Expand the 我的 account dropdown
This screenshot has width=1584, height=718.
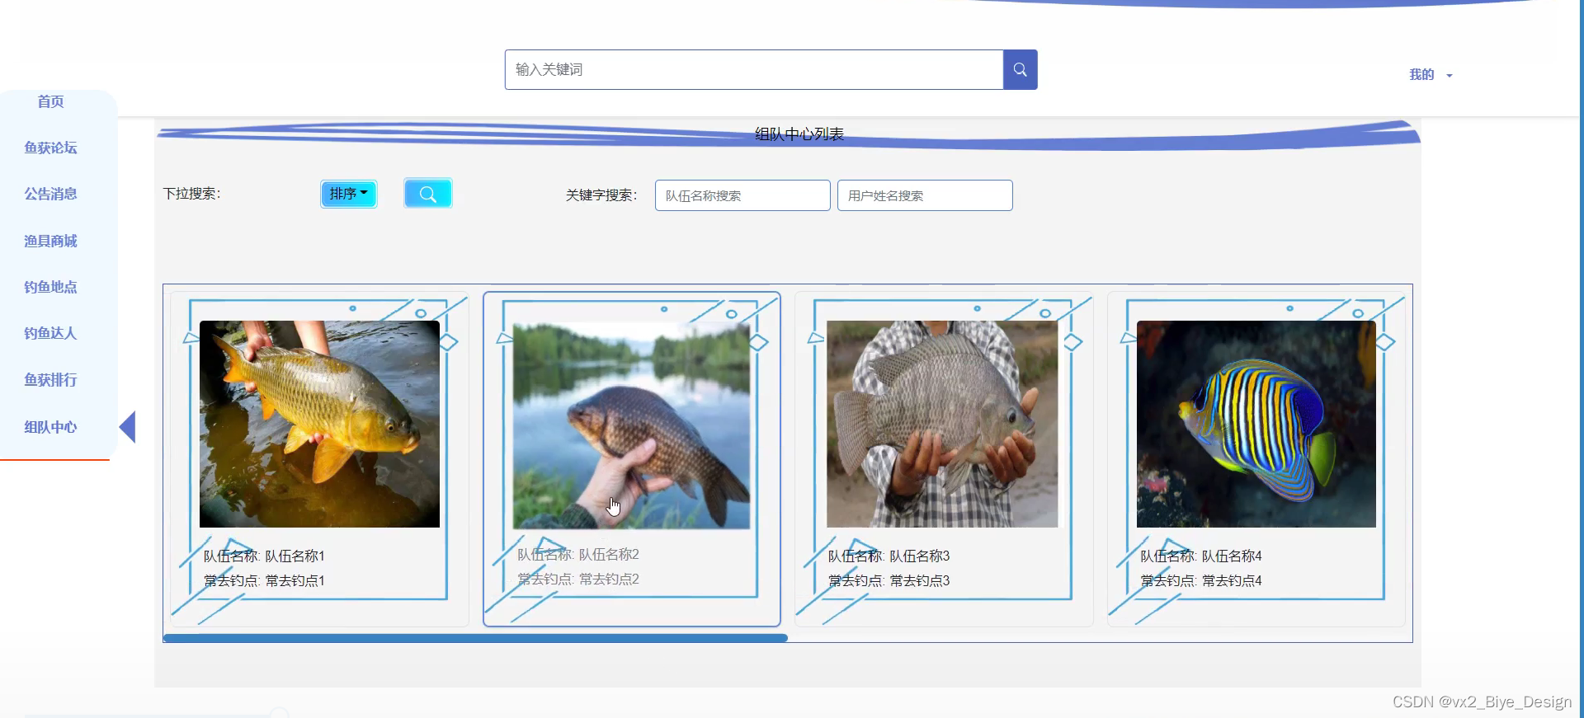tap(1431, 74)
